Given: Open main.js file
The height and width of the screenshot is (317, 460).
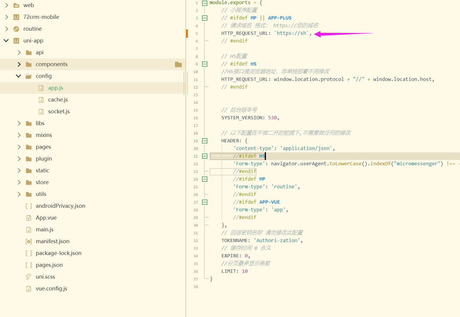Looking at the screenshot, I should [x=45, y=230].
